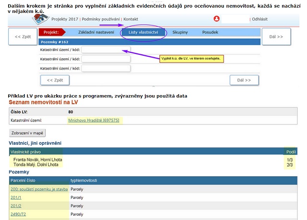Open parcel 200: součástí pozemku je stavba
The image size is (307, 220).
point(39,189)
